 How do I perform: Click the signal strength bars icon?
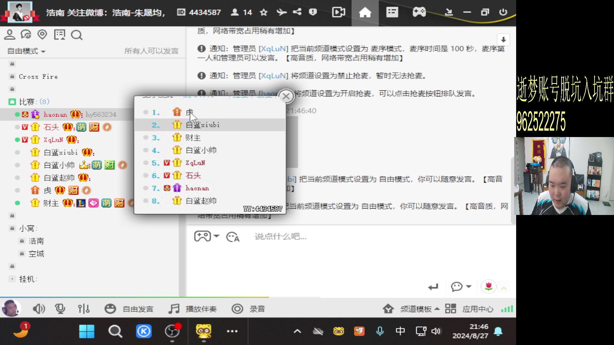(507, 309)
